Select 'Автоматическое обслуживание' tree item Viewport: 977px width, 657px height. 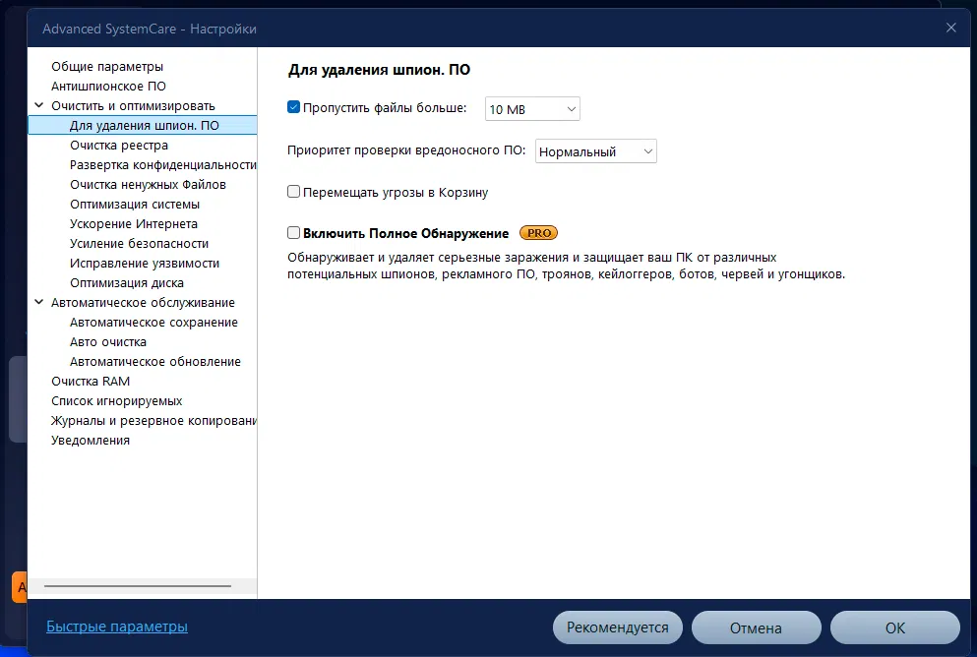(143, 303)
